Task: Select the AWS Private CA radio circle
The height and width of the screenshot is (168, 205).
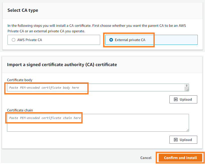Action: click(14, 40)
